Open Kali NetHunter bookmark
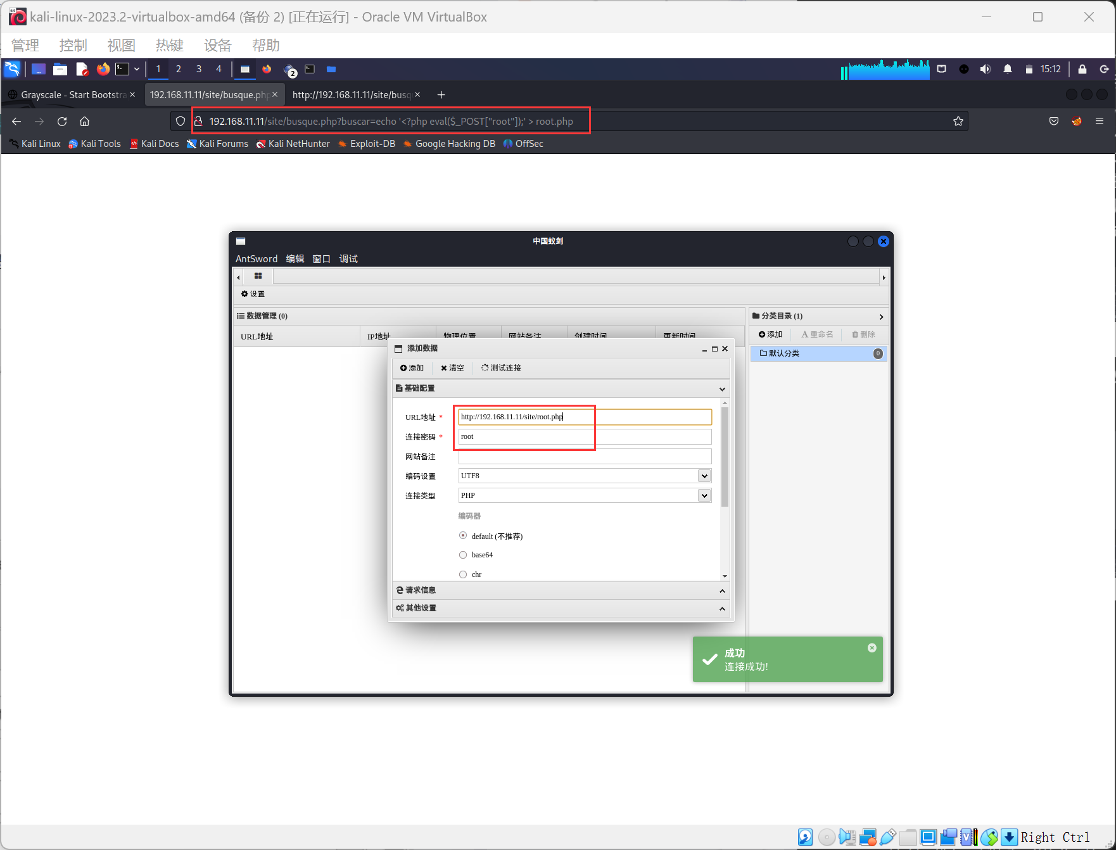Screen dimensions: 1116x850 coord(293,144)
